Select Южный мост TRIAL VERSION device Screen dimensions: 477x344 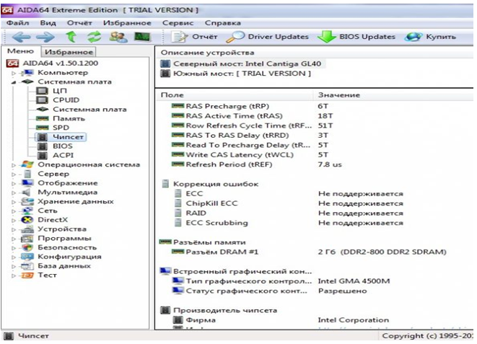point(236,74)
